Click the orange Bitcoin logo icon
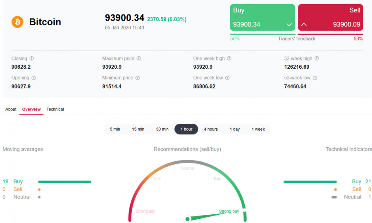372x223 pixels. pos(17,22)
